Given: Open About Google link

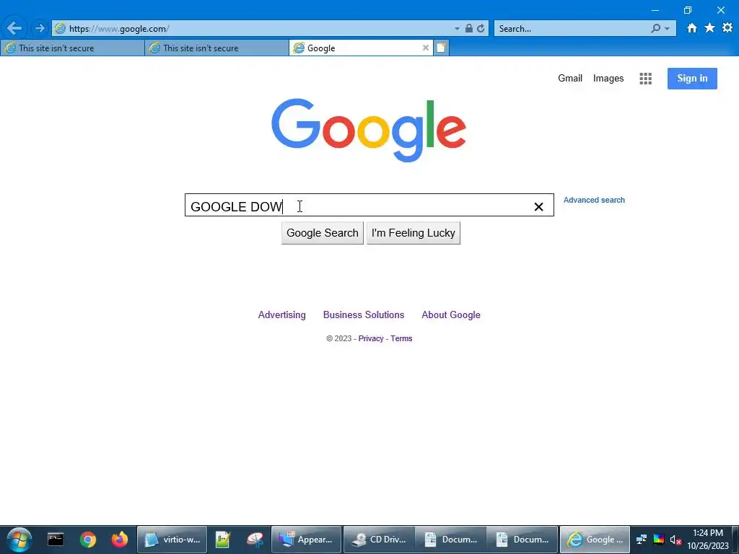Looking at the screenshot, I should click(x=451, y=315).
